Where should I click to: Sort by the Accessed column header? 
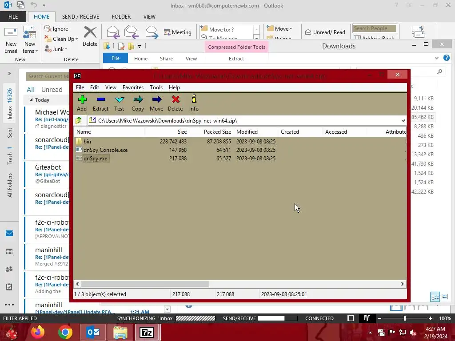tap(345, 131)
